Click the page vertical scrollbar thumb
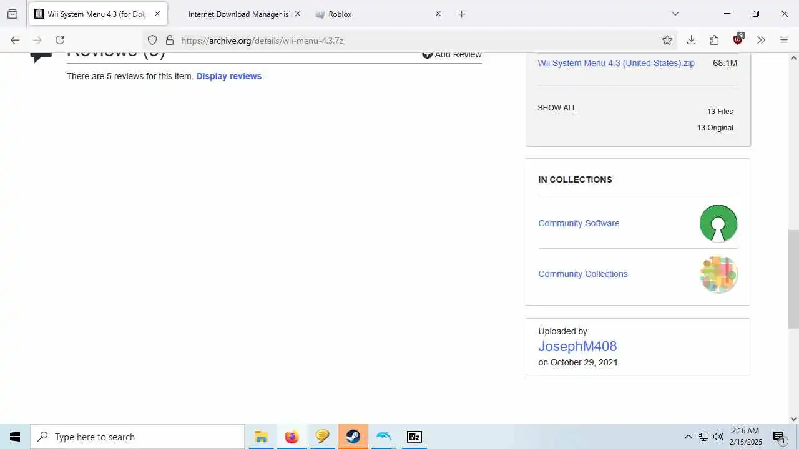This screenshot has height=449, width=799. (x=793, y=279)
